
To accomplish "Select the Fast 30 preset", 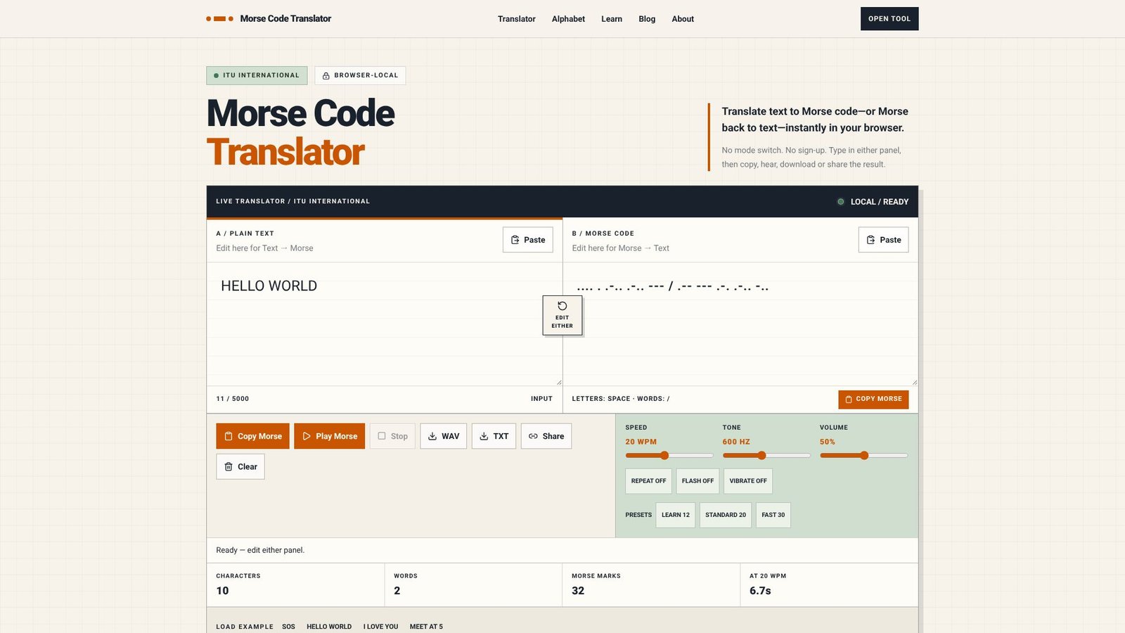I will click(x=773, y=515).
